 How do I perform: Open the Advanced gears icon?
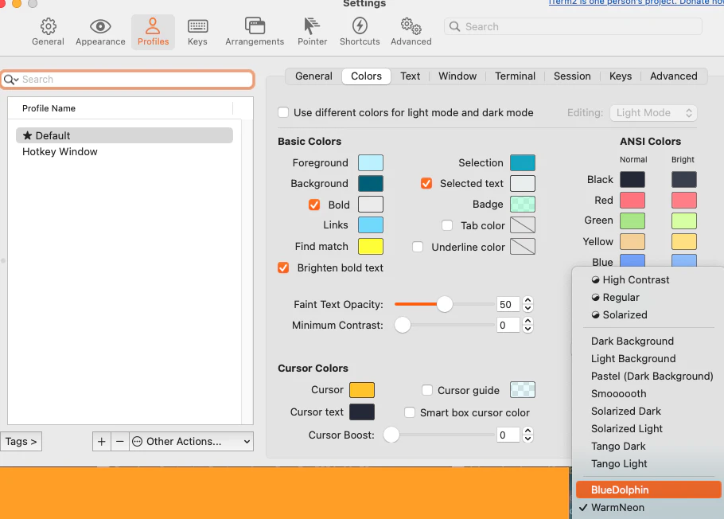411,32
